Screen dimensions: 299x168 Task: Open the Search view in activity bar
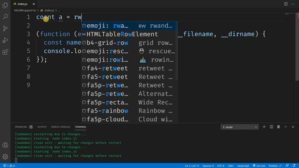5,17
